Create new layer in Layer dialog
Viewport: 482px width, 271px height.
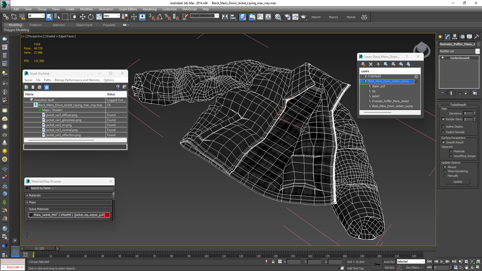pyautogui.click(x=363, y=64)
